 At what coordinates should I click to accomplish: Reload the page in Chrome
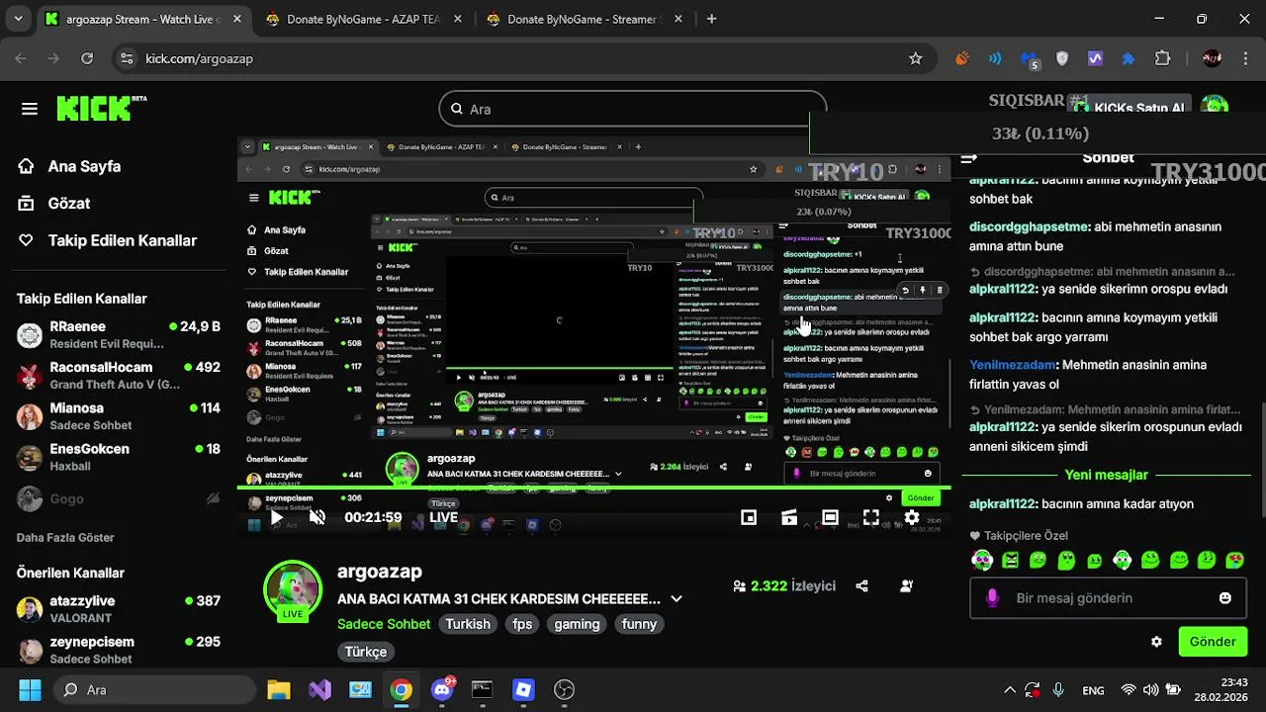pyautogui.click(x=87, y=58)
